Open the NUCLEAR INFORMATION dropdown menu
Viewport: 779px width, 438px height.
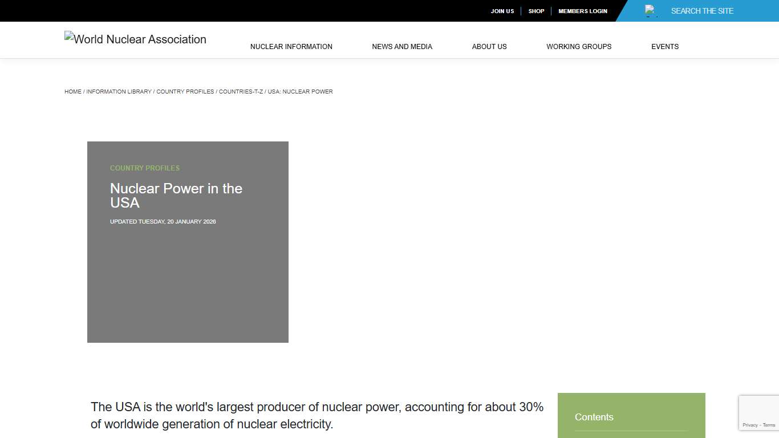coord(291,46)
